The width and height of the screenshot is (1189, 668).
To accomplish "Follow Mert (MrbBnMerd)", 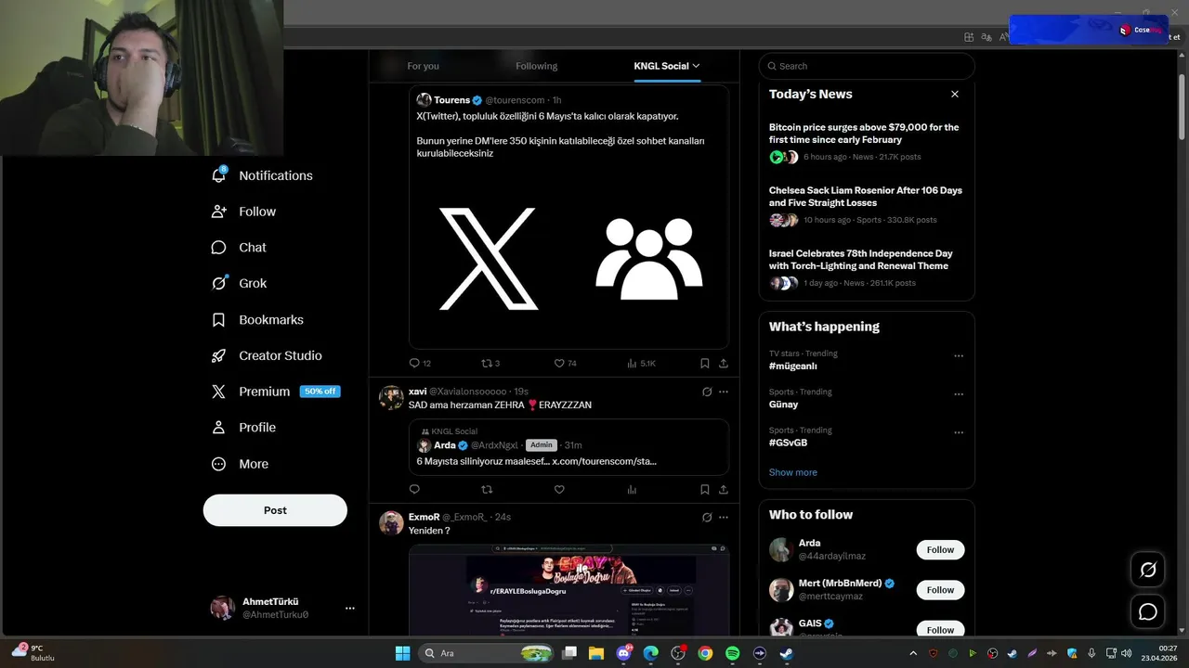I will click(x=940, y=589).
